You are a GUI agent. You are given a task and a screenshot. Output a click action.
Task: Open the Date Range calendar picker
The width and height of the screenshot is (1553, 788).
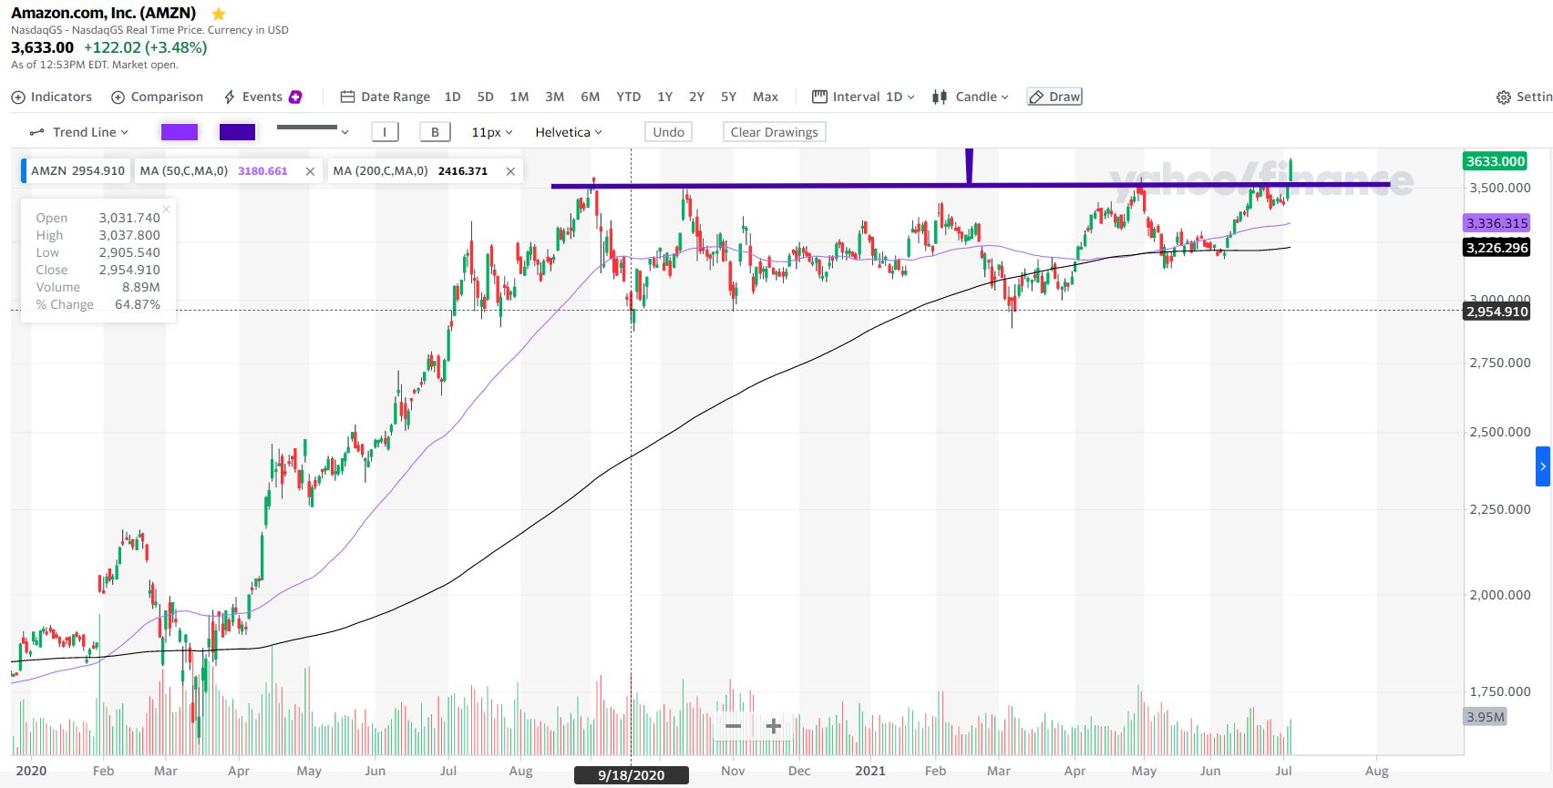[x=385, y=97]
